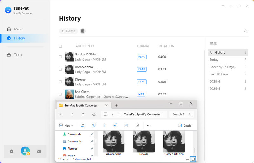
Task: Go up one folder in Explorer
Action: (x=83, y=114)
